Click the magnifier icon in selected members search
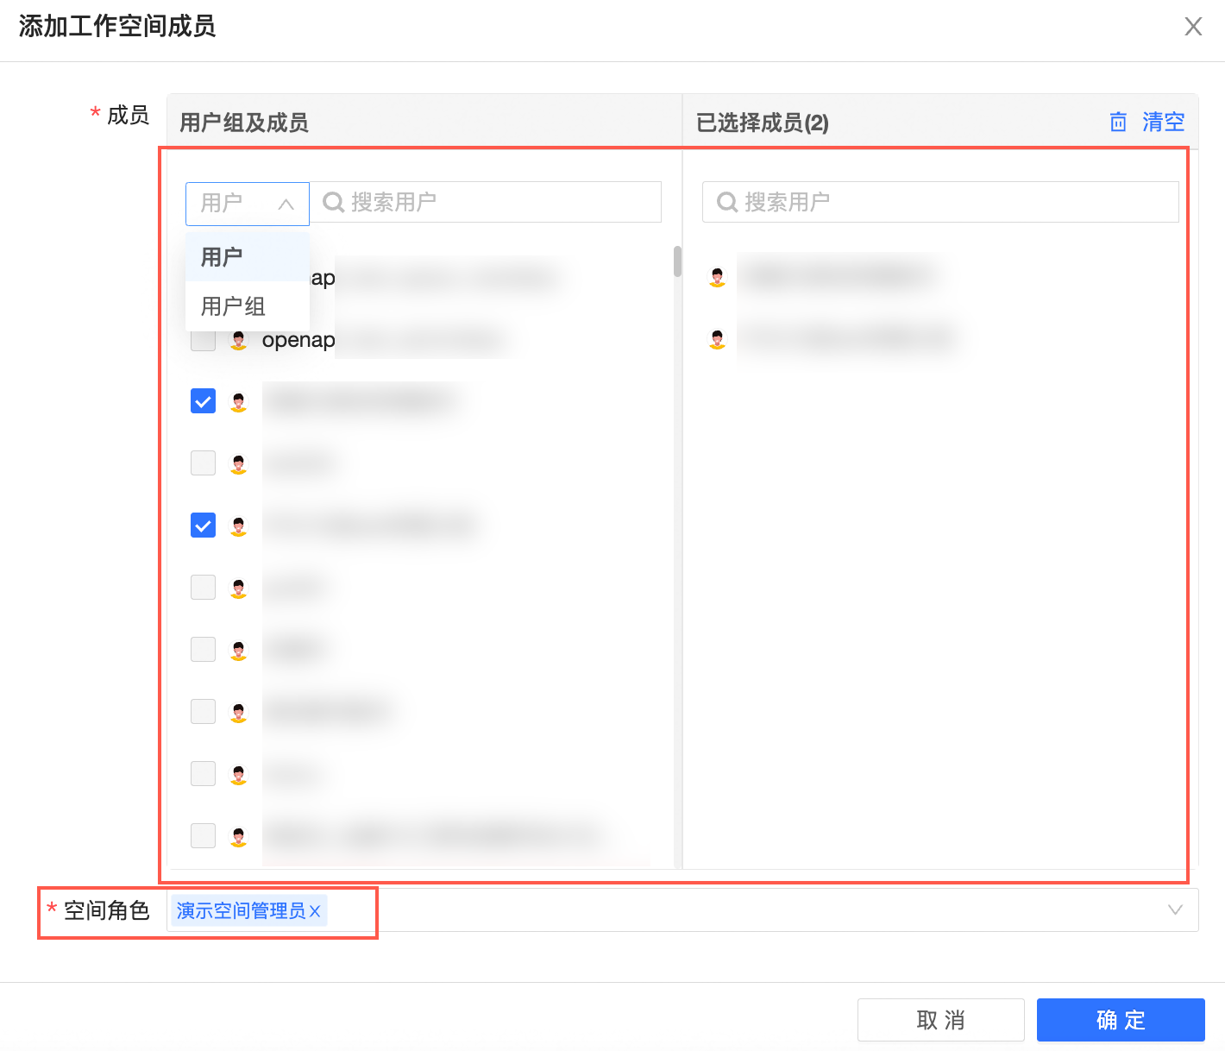This screenshot has width=1225, height=1051. click(726, 202)
